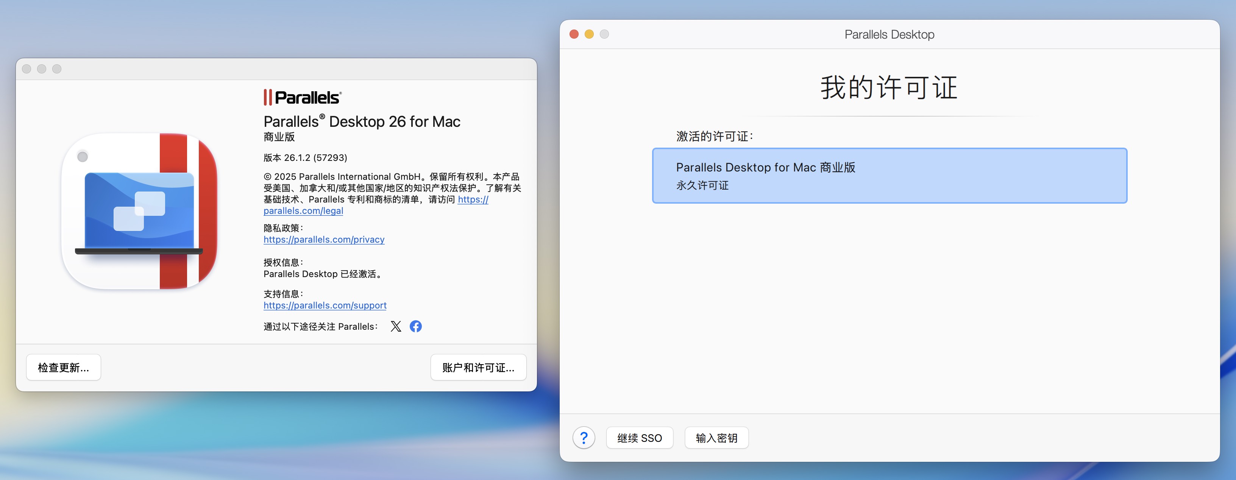The height and width of the screenshot is (480, 1236).
Task: Click the 我的许可证 heading
Action: 889,88
